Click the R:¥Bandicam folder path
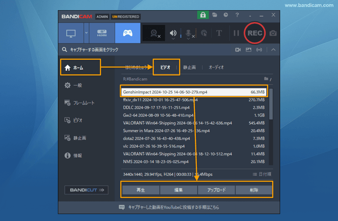 [x=135, y=79]
